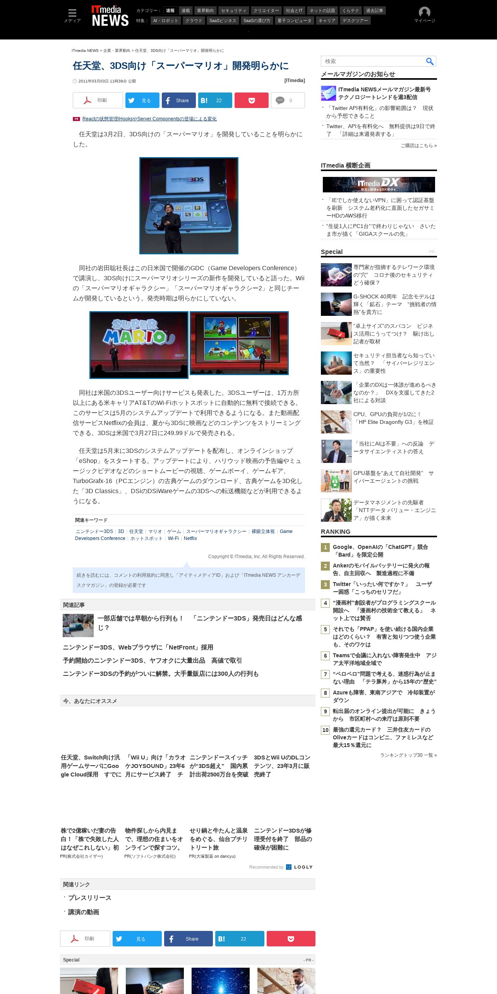Open the four-screenshot Mario stage photo
This screenshot has height=994, width=497.
coord(239,343)
